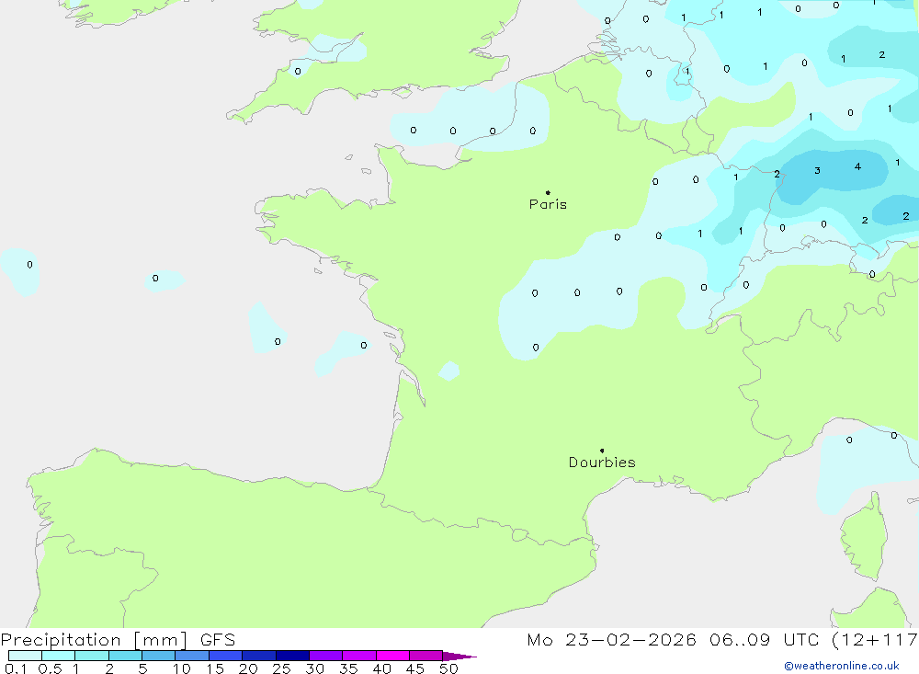Select the 10–15 mm legend color swatch
The height and width of the screenshot is (674, 919).
click(x=192, y=656)
